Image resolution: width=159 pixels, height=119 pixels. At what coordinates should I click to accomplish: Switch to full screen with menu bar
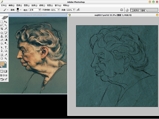point(4,75)
